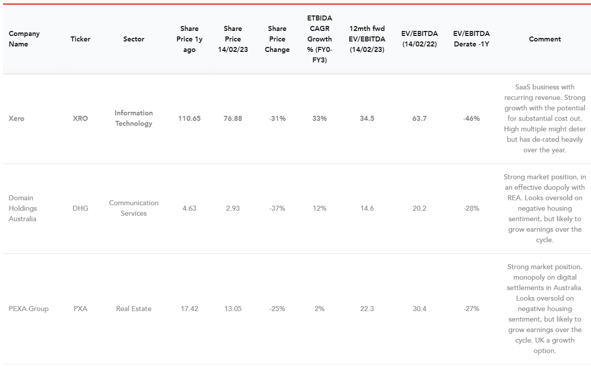Image resolution: width=591 pixels, height=367 pixels.
Task: Click the Share Price Change header
Action: coord(277,39)
